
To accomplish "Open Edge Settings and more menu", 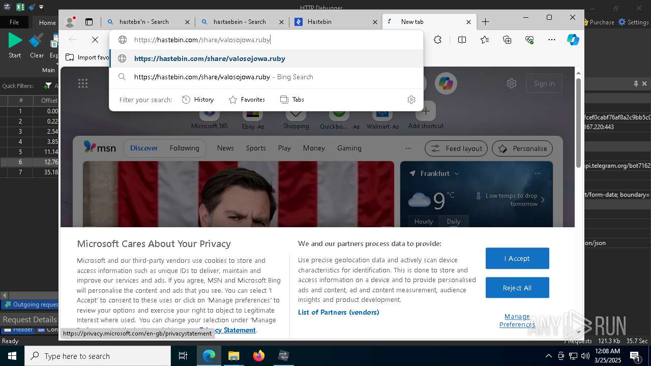I will click(x=552, y=40).
